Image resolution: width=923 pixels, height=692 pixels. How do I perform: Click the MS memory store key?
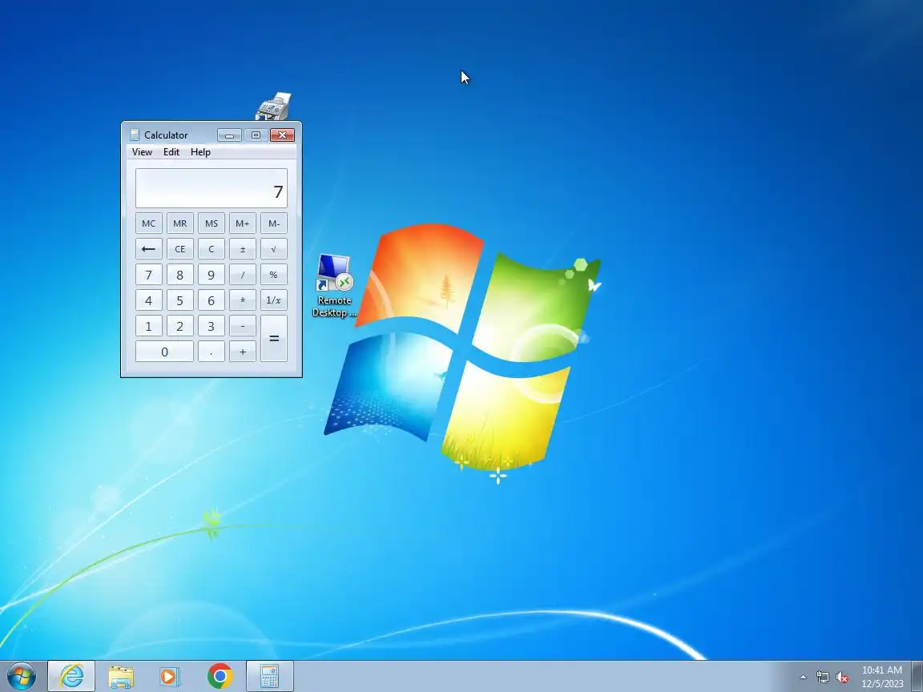pyautogui.click(x=212, y=223)
